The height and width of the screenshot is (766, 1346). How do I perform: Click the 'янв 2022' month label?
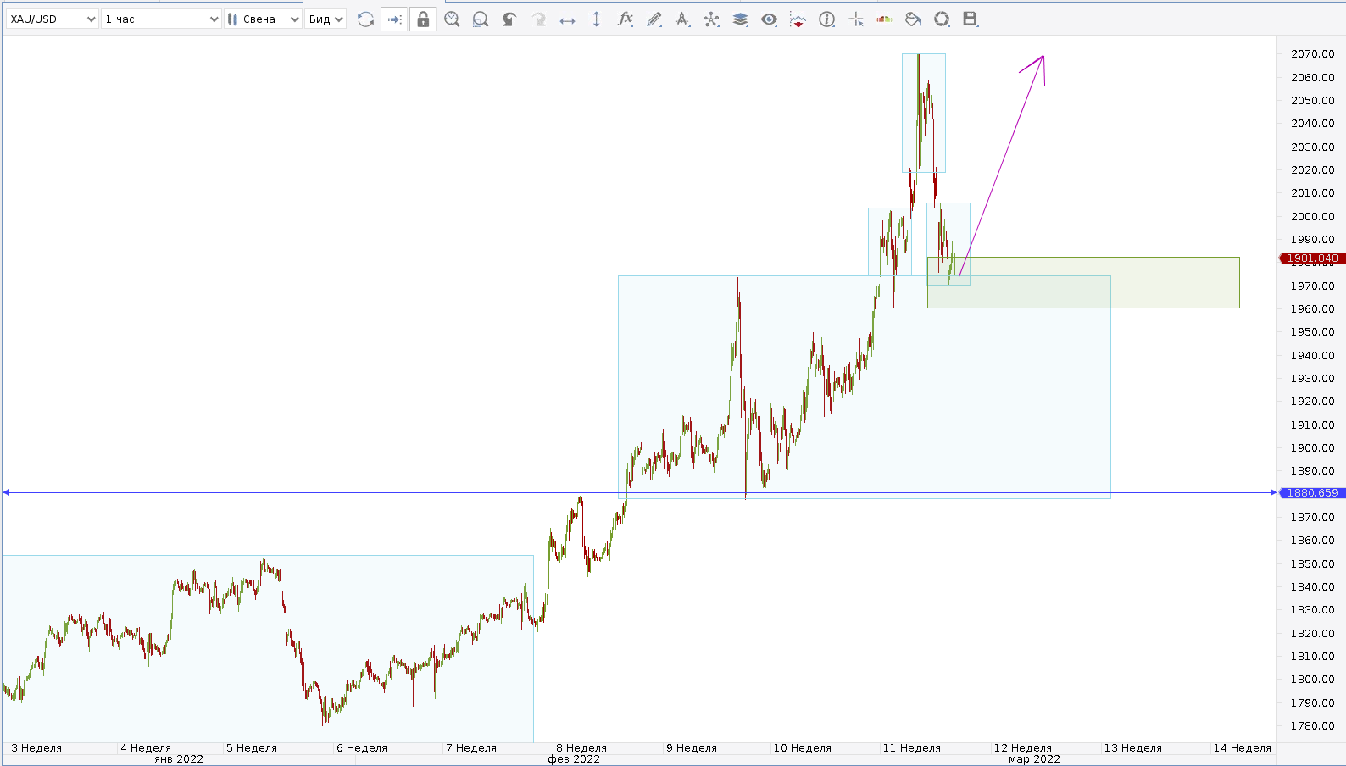point(179,759)
